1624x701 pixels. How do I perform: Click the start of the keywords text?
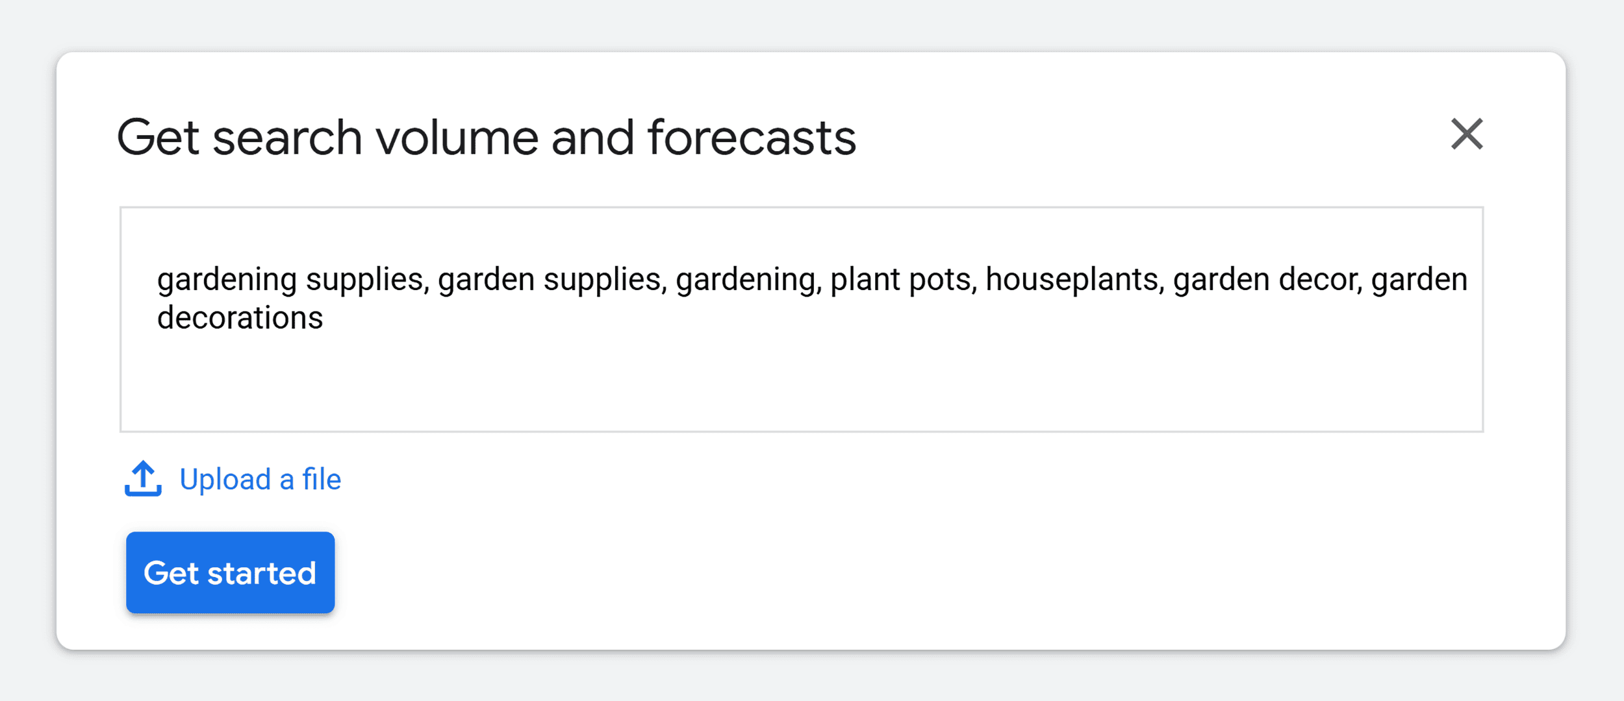tap(159, 278)
